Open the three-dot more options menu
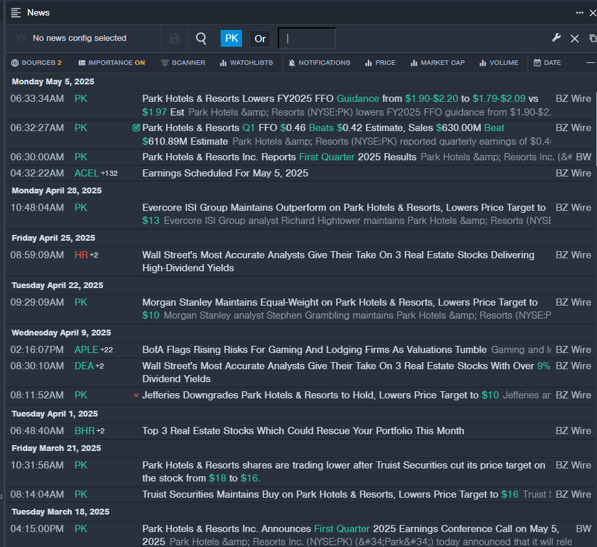Screen dimensions: 597x547 click(x=579, y=12)
